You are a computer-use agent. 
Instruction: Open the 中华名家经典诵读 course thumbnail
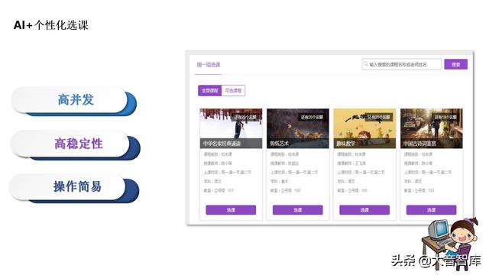coord(231,128)
